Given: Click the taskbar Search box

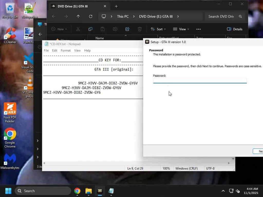Looking at the screenshot, I should pyautogui.click(x=43, y=191).
